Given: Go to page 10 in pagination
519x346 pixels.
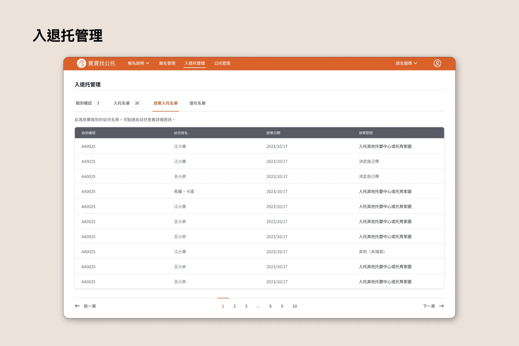Looking at the screenshot, I should click(294, 306).
